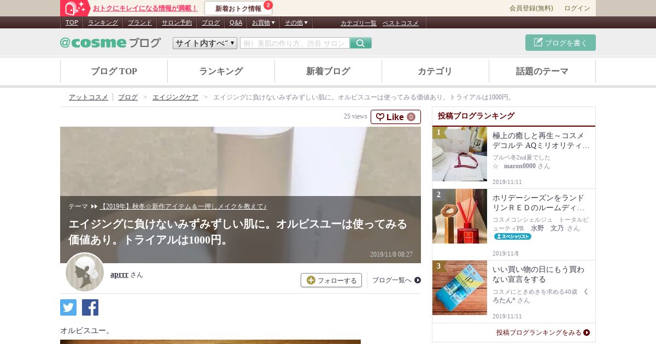Share the post on Twitter
The image size is (656, 344).
point(68,307)
